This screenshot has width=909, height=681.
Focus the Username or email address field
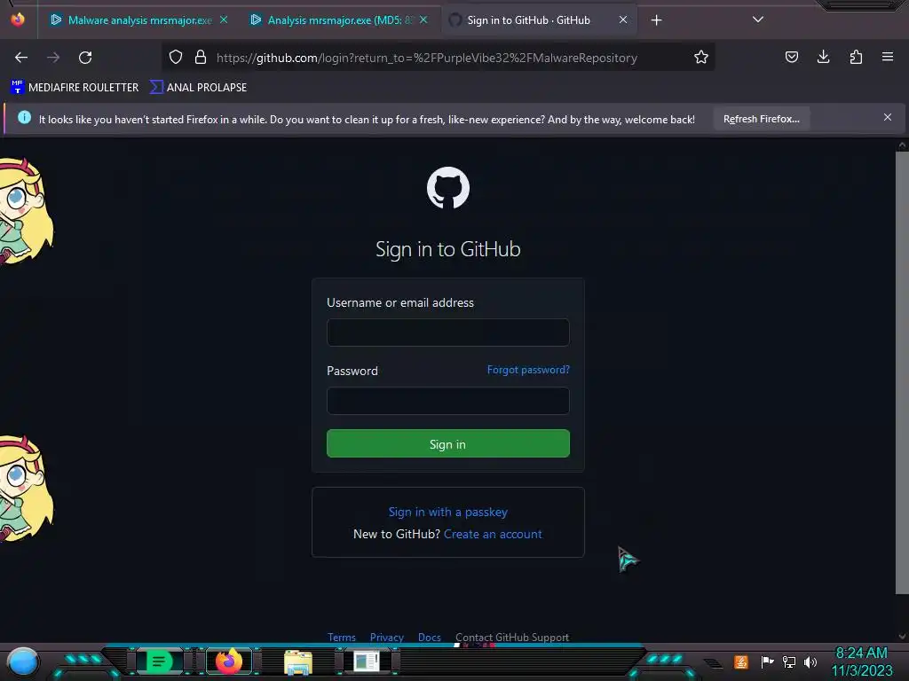[448, 333]
